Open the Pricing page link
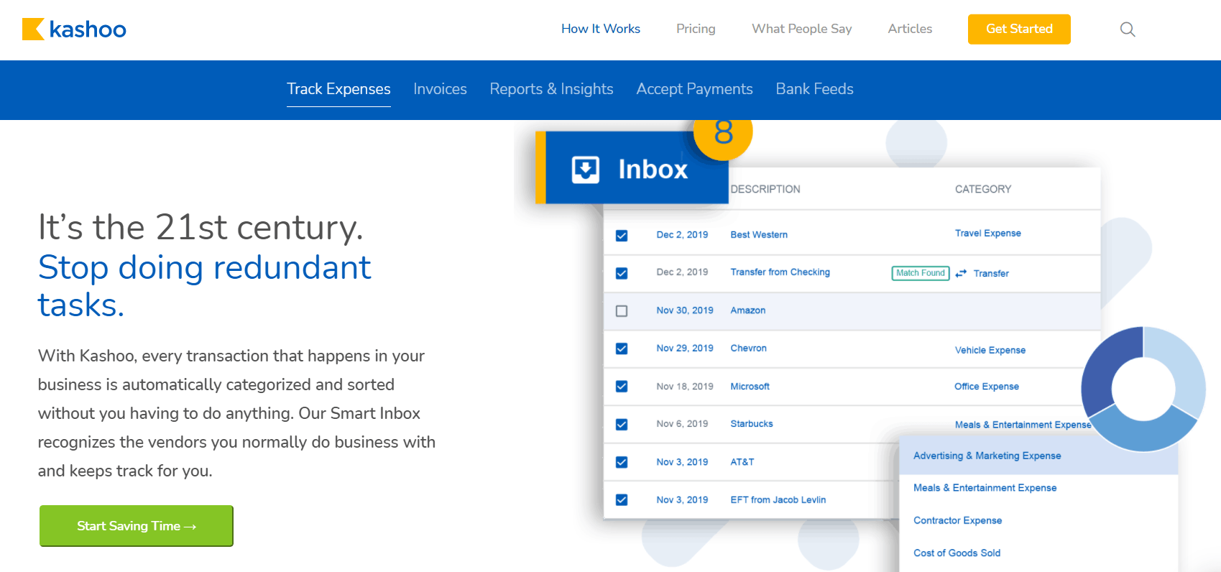 click(x=695, y=29)
